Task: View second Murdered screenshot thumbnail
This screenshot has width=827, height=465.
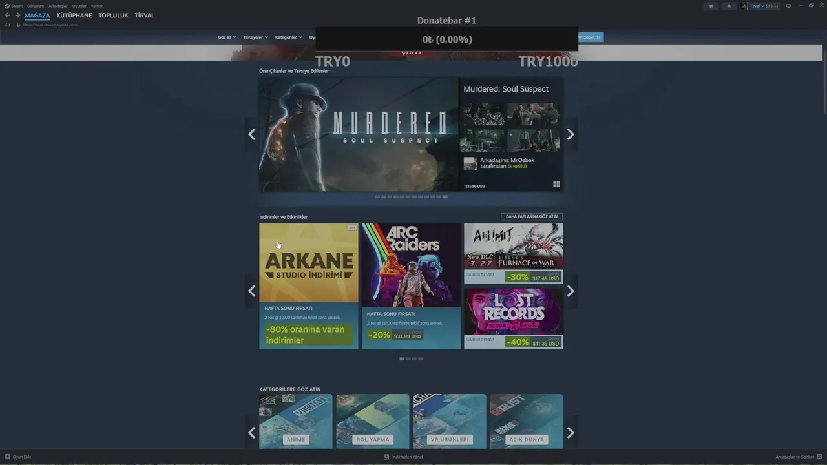Action: click(533, 114)
